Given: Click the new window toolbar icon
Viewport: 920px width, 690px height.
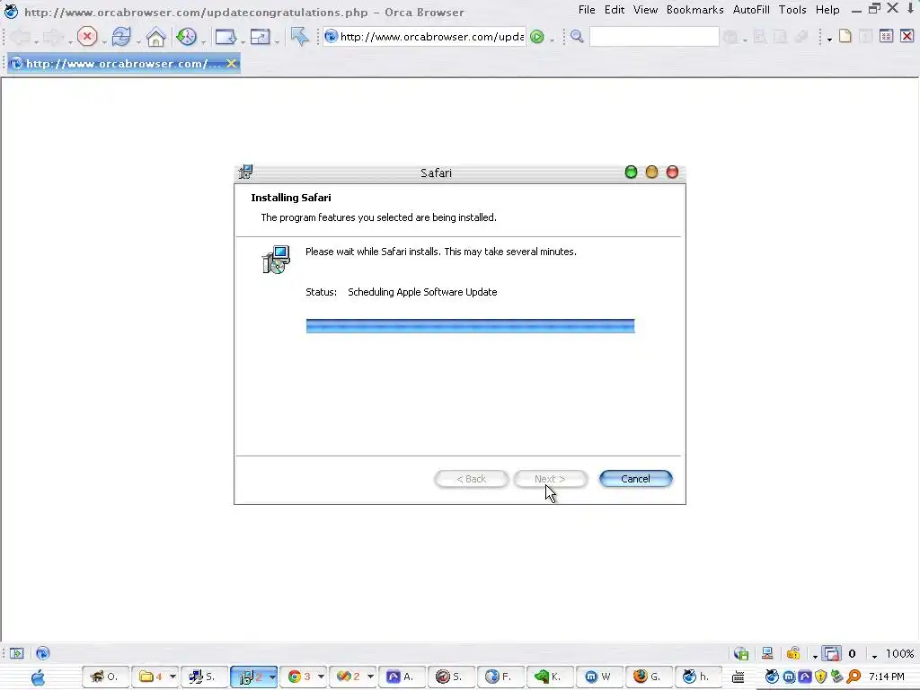Looking at the screenshot, I should pyautogui.click(x=226, y=37).
